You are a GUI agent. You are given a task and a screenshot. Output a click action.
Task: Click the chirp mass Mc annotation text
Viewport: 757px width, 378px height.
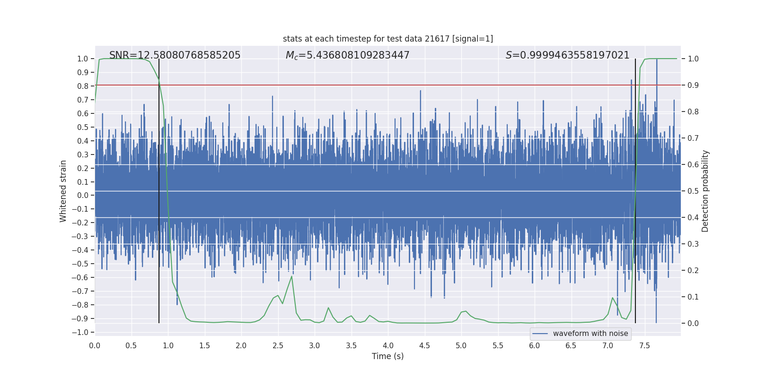click(x=347, y=55)
